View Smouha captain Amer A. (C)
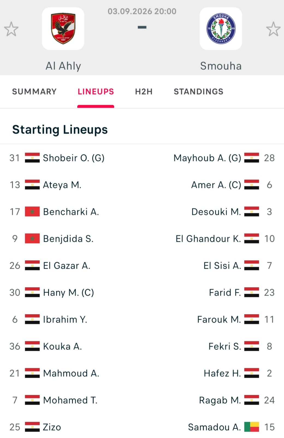This screenshot has height=438, width=284. pos(216,185)
